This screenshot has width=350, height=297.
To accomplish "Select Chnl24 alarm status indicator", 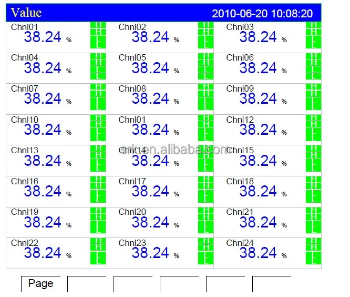I will [313, 251].
